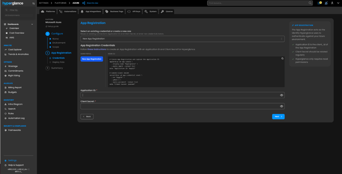Collapse sidebar with the arrows icon

coord(34,3)
